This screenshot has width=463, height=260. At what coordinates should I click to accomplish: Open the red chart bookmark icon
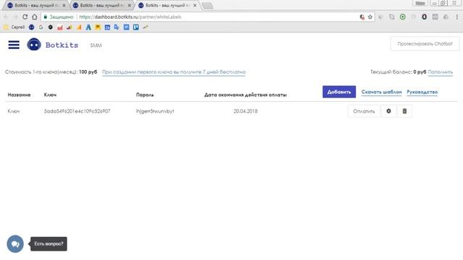click(x=60, y=27)
